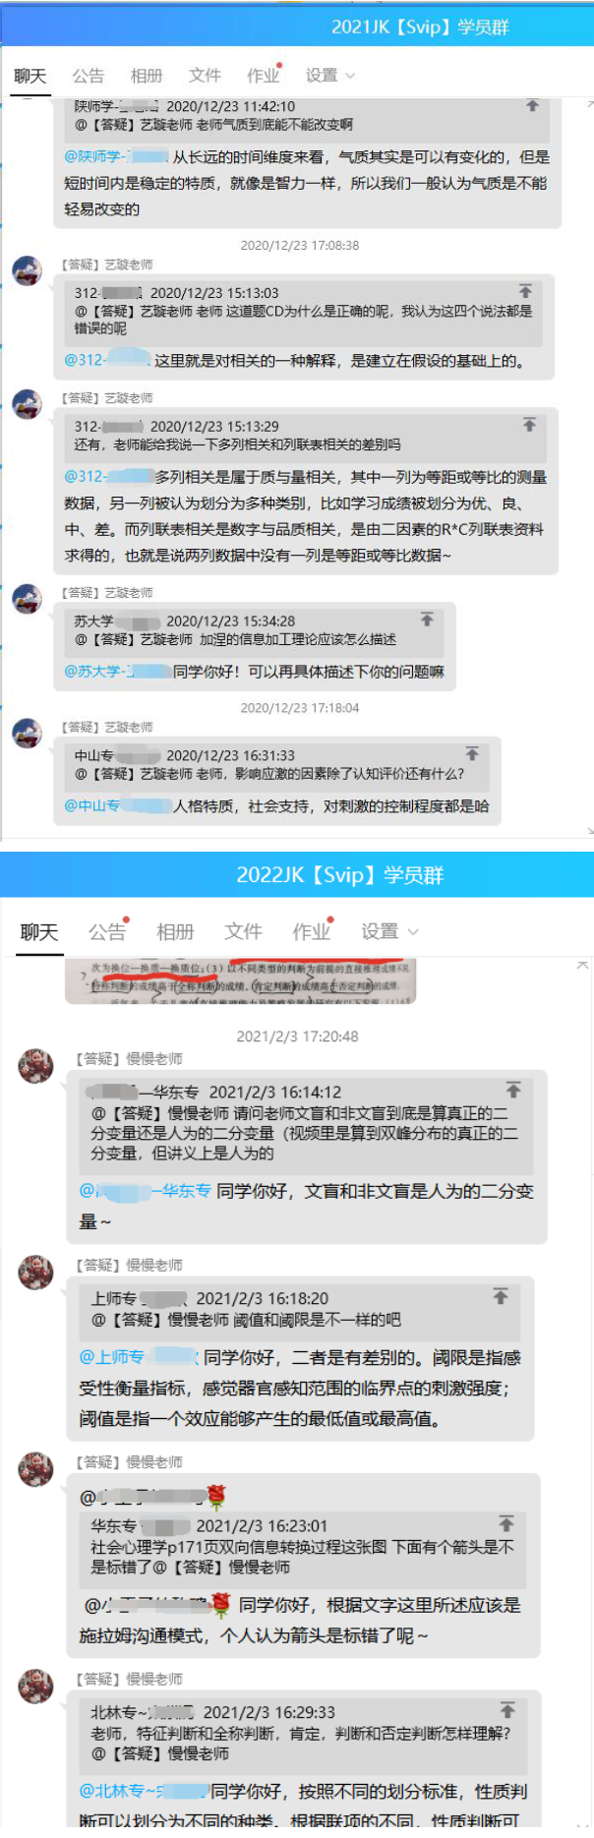Image resolution: width=594 pixels, height=1838 pixels.
Task: Jump to 苏大学 quoted message at 15:34:28
Action: (427, 620)
